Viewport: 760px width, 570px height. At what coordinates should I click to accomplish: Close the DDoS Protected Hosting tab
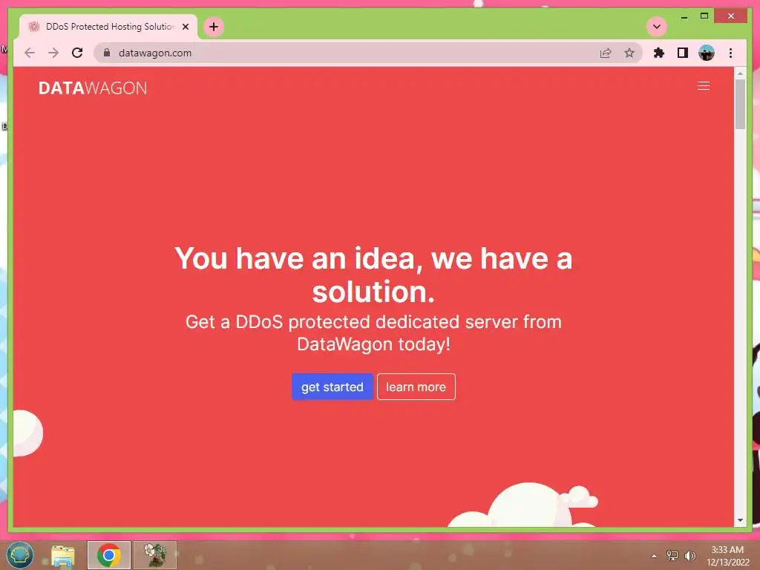[x=185, y=27]
